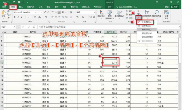Click the Sign in (登录) link

(x=167, y=7)
